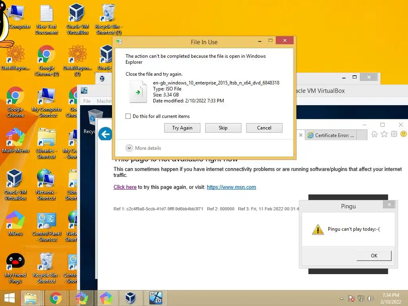
Task: Click the Skip button
Action: tap(223, 128)
